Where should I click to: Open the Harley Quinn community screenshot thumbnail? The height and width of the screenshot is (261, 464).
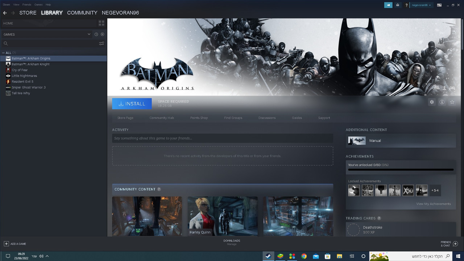(223, 216)
